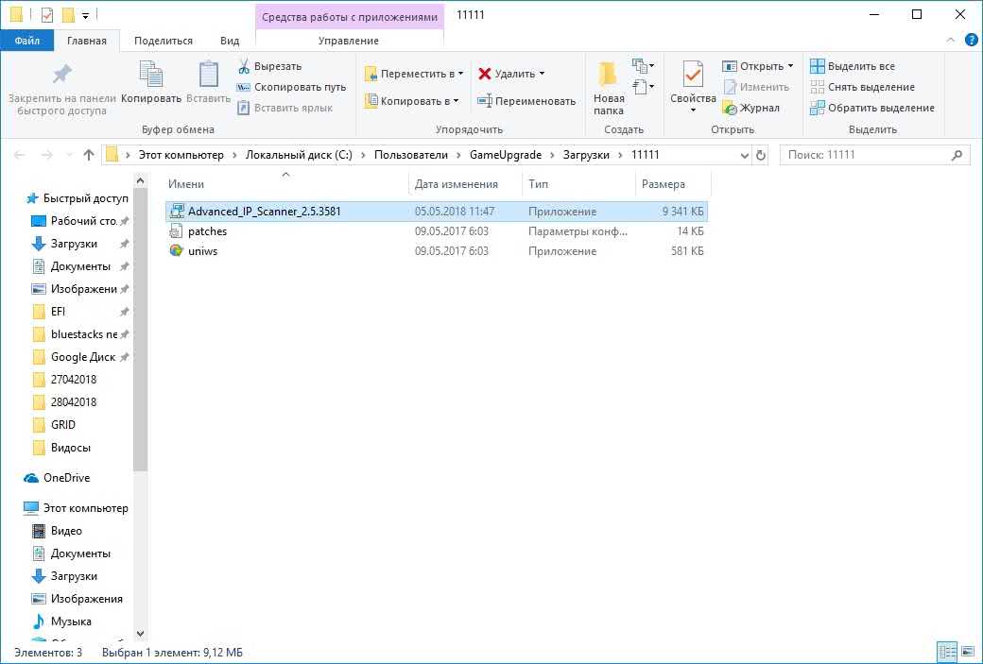Viewport: 983px width, 664px height.
Task: Click the Copy icon in the ribbon
Action: 150,76
